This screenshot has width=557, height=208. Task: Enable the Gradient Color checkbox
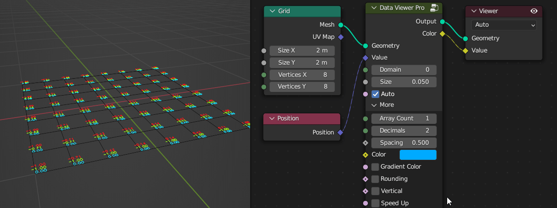coord(375,167)
